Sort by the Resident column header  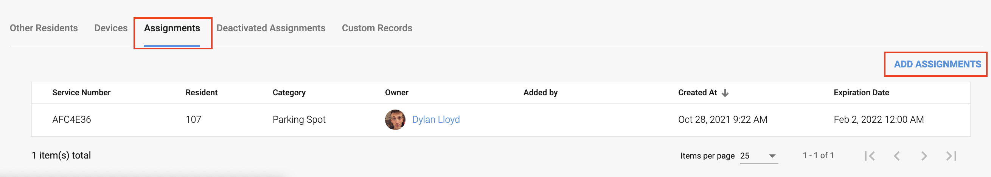[x=202, y=93]
